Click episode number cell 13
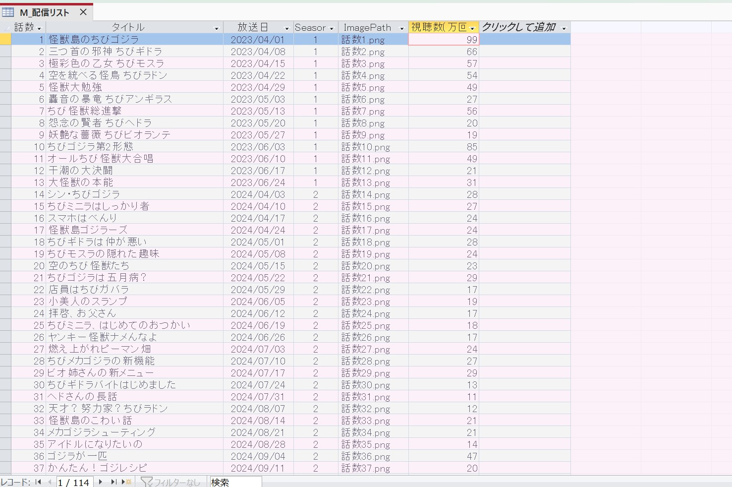The width and height of the screenshot is (732, 487). 28,182
